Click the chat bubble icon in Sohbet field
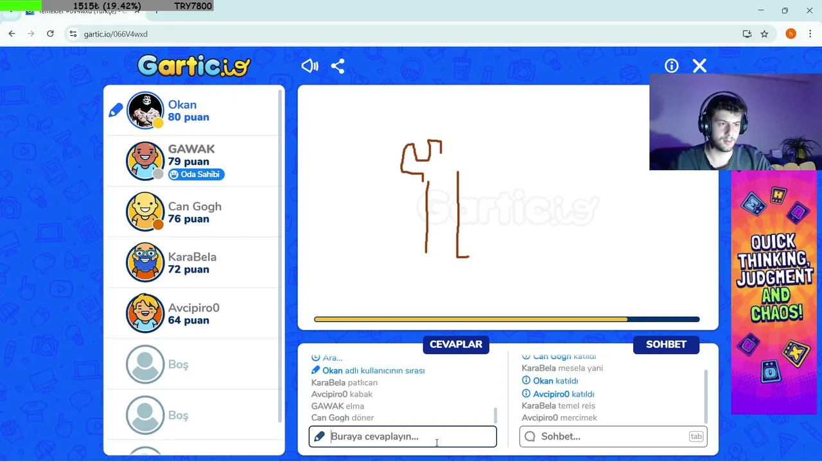Image resolution: width=822 pixels, height=462 pixels. point(530,436)
